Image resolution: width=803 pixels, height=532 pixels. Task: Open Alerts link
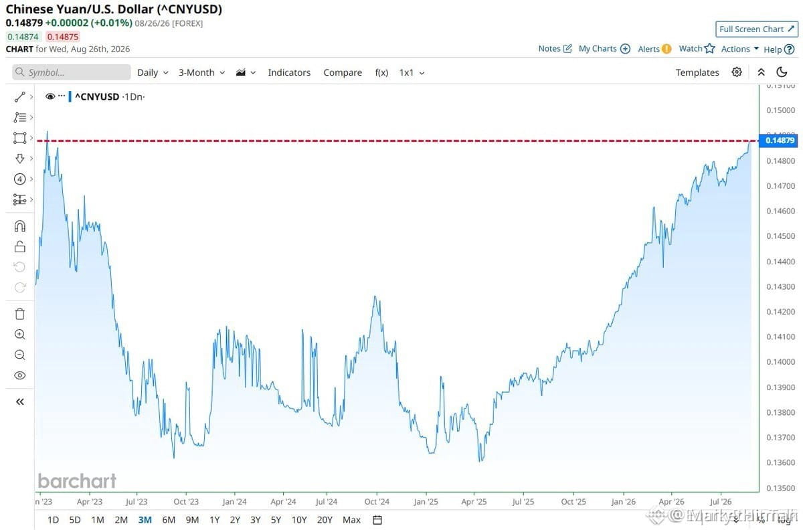coord(654,49)
